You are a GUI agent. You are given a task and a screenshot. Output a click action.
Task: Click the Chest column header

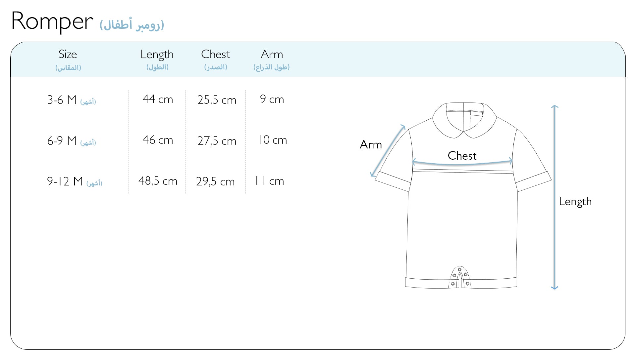click(x=215, y=54)
